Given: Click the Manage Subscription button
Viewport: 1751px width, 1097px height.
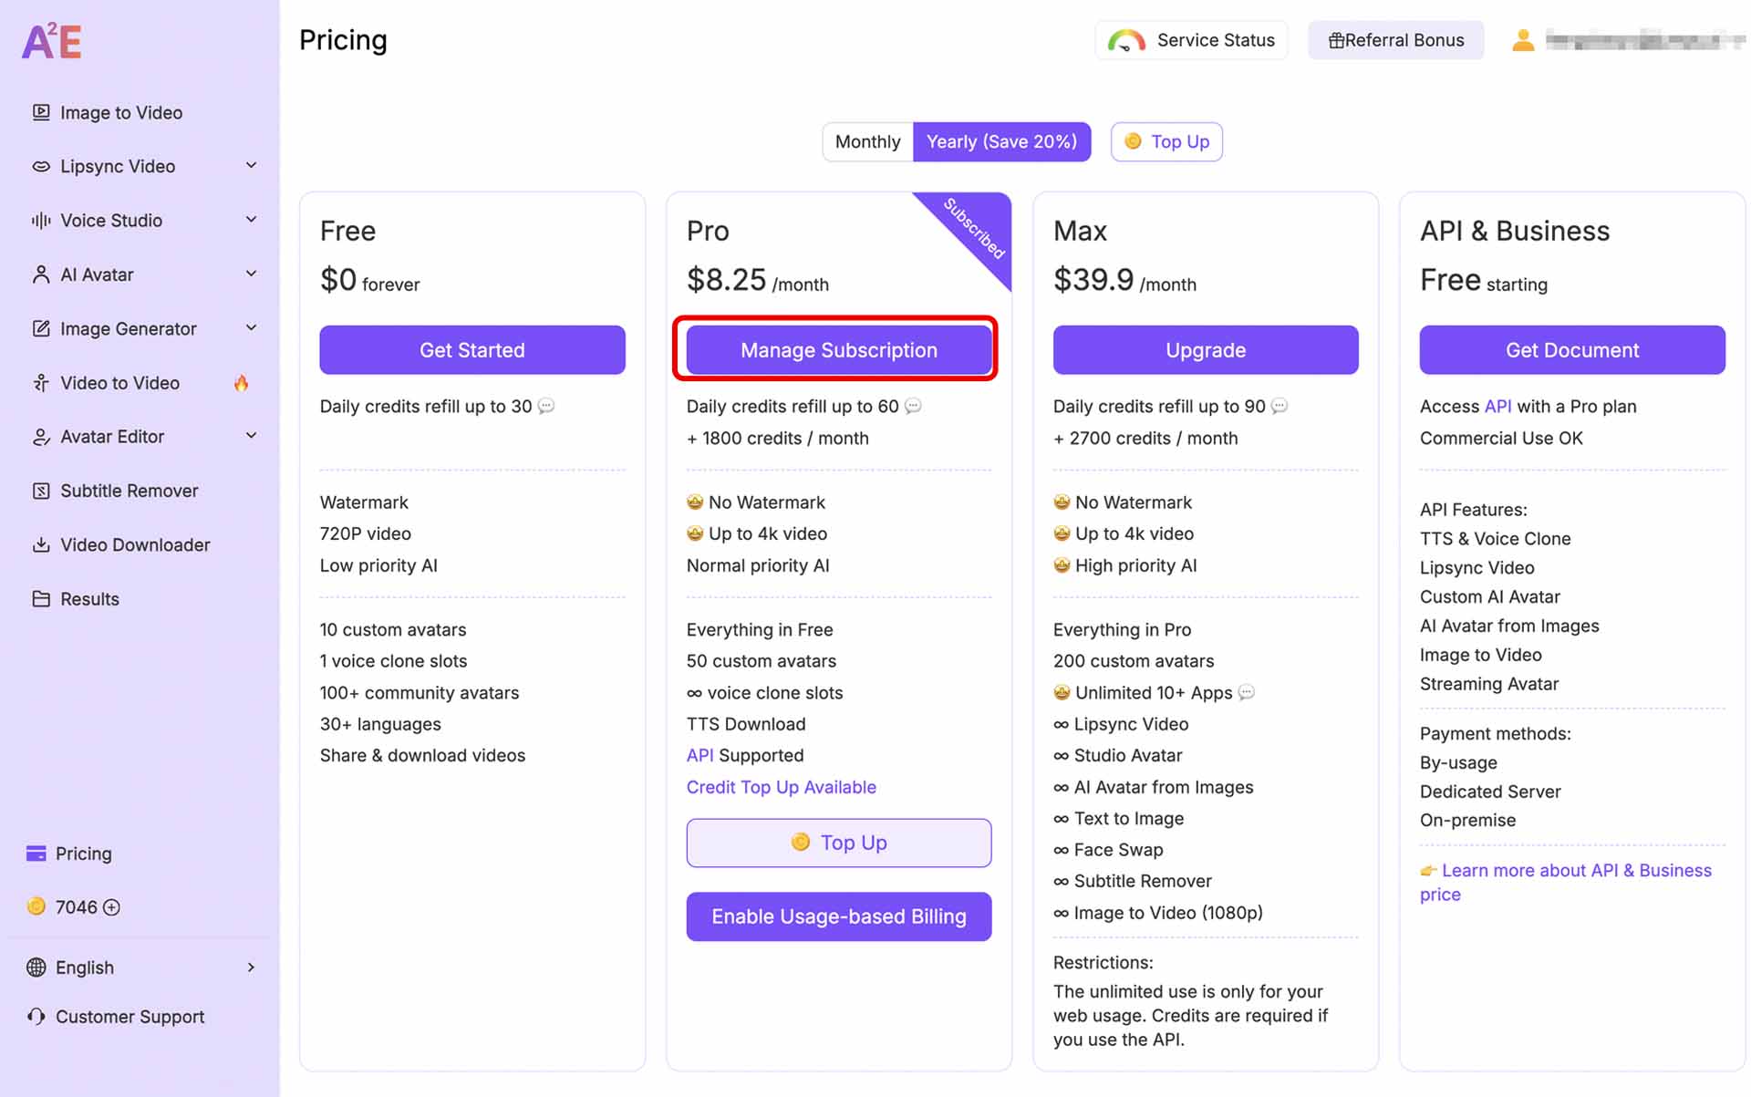Looking at the screenshot, I should click(838, 350).
